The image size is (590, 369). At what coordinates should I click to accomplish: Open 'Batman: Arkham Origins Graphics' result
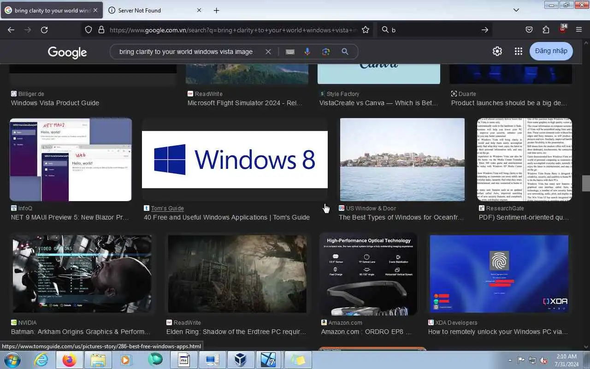pyautogui.click(x=81, y=332)
